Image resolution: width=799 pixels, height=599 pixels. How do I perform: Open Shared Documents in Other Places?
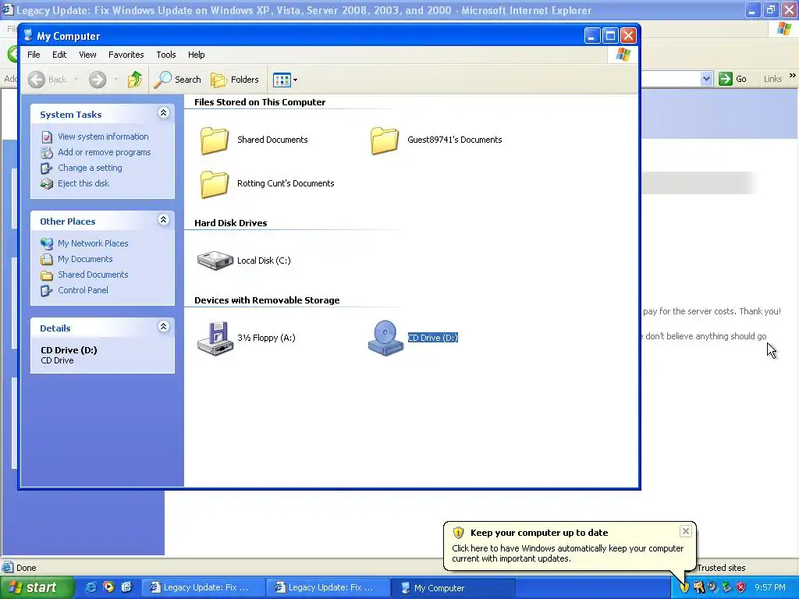(x=93, y=275)
